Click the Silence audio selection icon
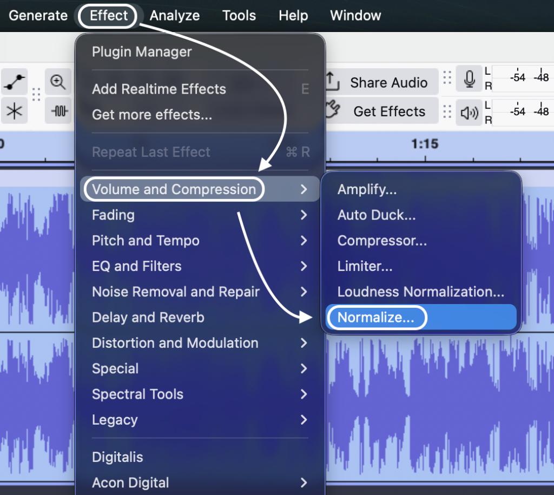This screenshot has height=495, width=554. [x=60, y=111]
